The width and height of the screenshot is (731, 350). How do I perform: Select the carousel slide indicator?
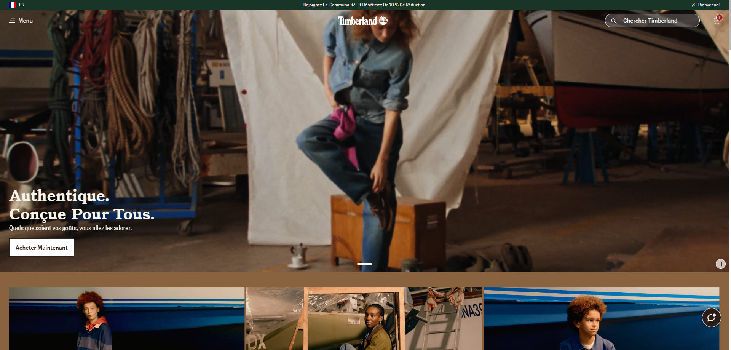[364, 264]
